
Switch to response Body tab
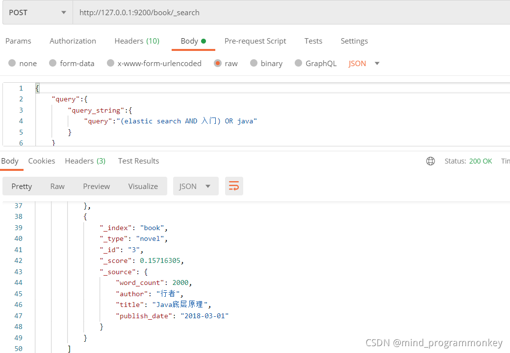point(10,161)
